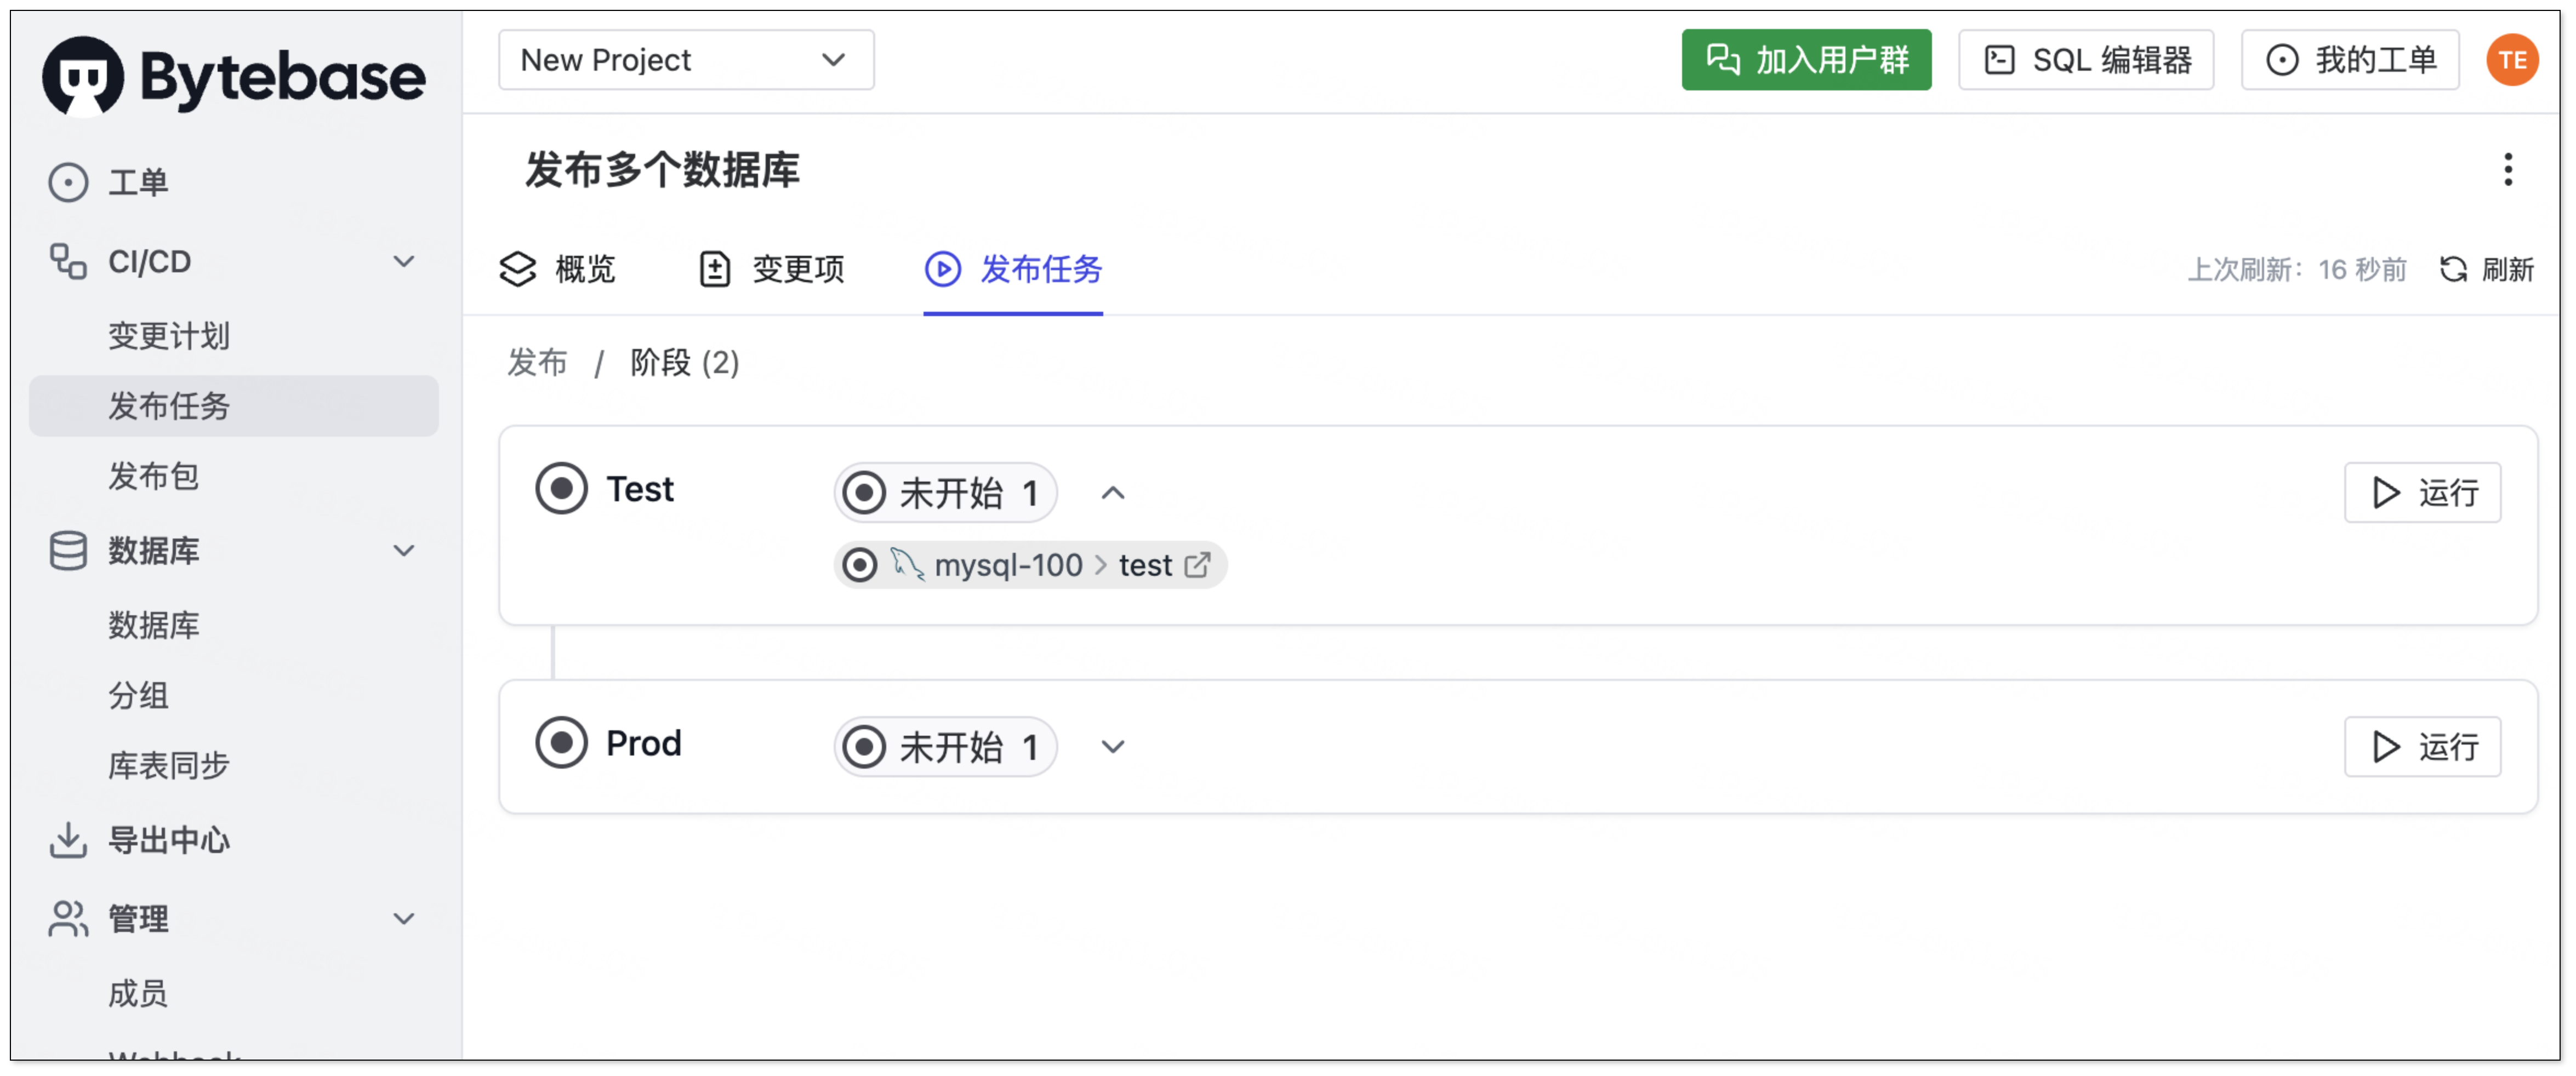Viewport: 2576px width, 1076px height.
Task: Switch to the 概览 tab
Action: 558,269
